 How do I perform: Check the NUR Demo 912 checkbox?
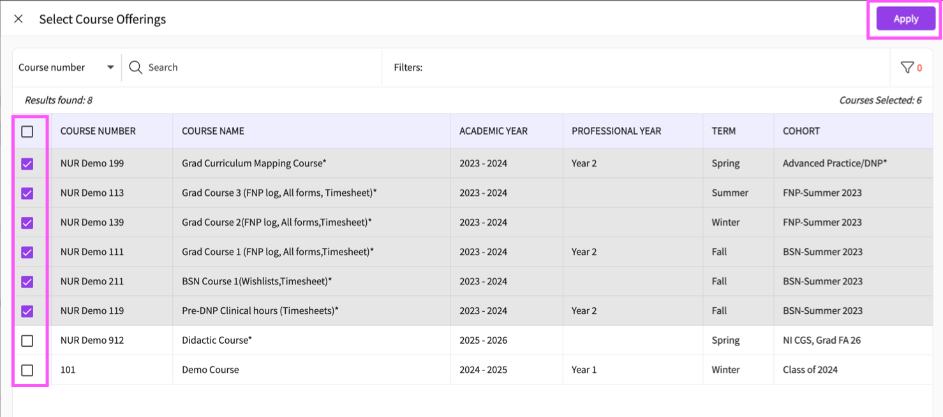[x=27, y=341]
